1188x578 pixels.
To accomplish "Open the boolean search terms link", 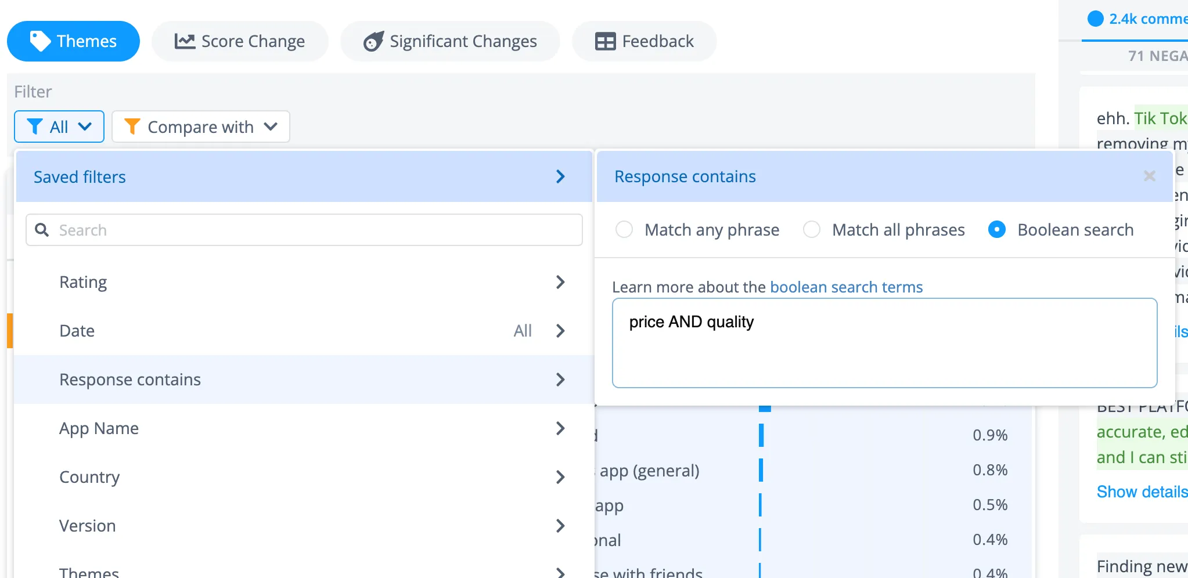I will (847, 287).
